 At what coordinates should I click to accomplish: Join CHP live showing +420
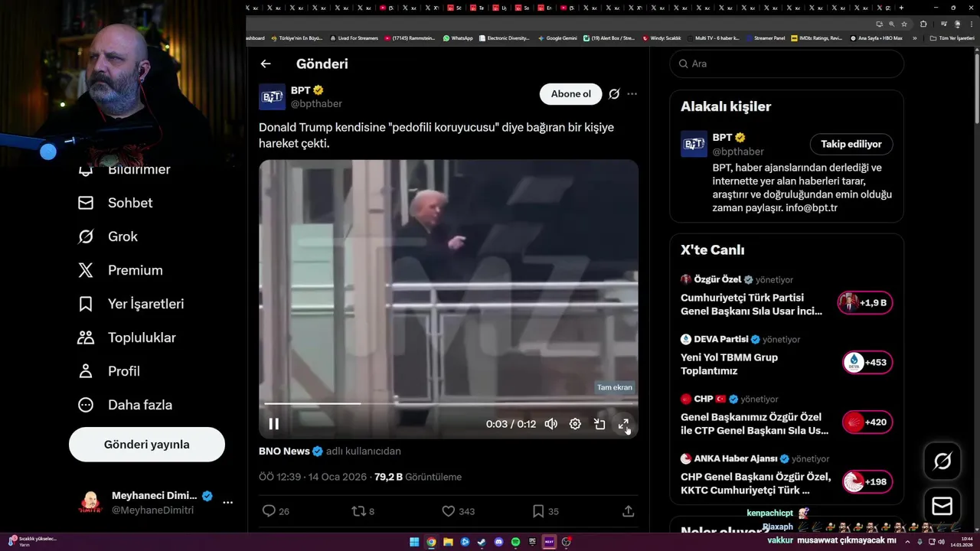coord(867,422)
